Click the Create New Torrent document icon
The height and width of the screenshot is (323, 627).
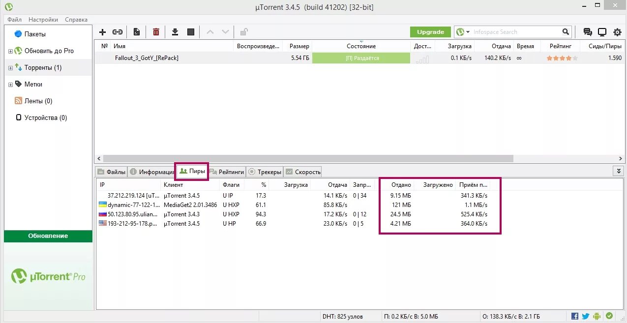137,32
